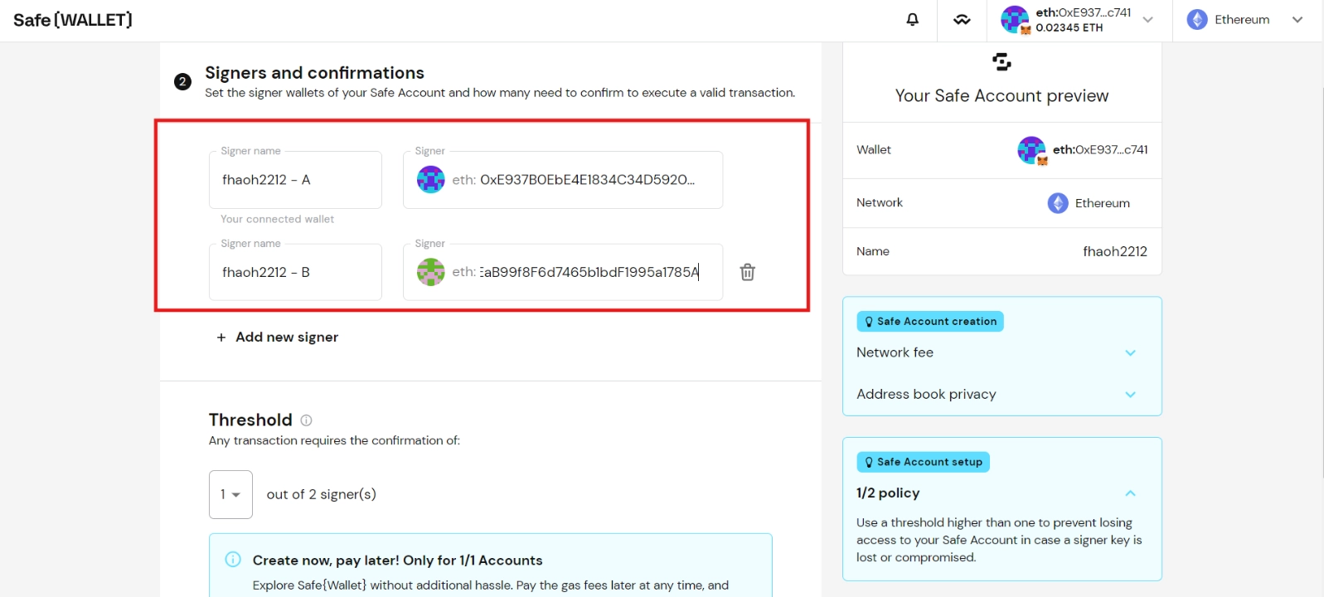Click identicon of signer fhaoh2212 - B
The image size is (1324, 597).
pos(430,272)
